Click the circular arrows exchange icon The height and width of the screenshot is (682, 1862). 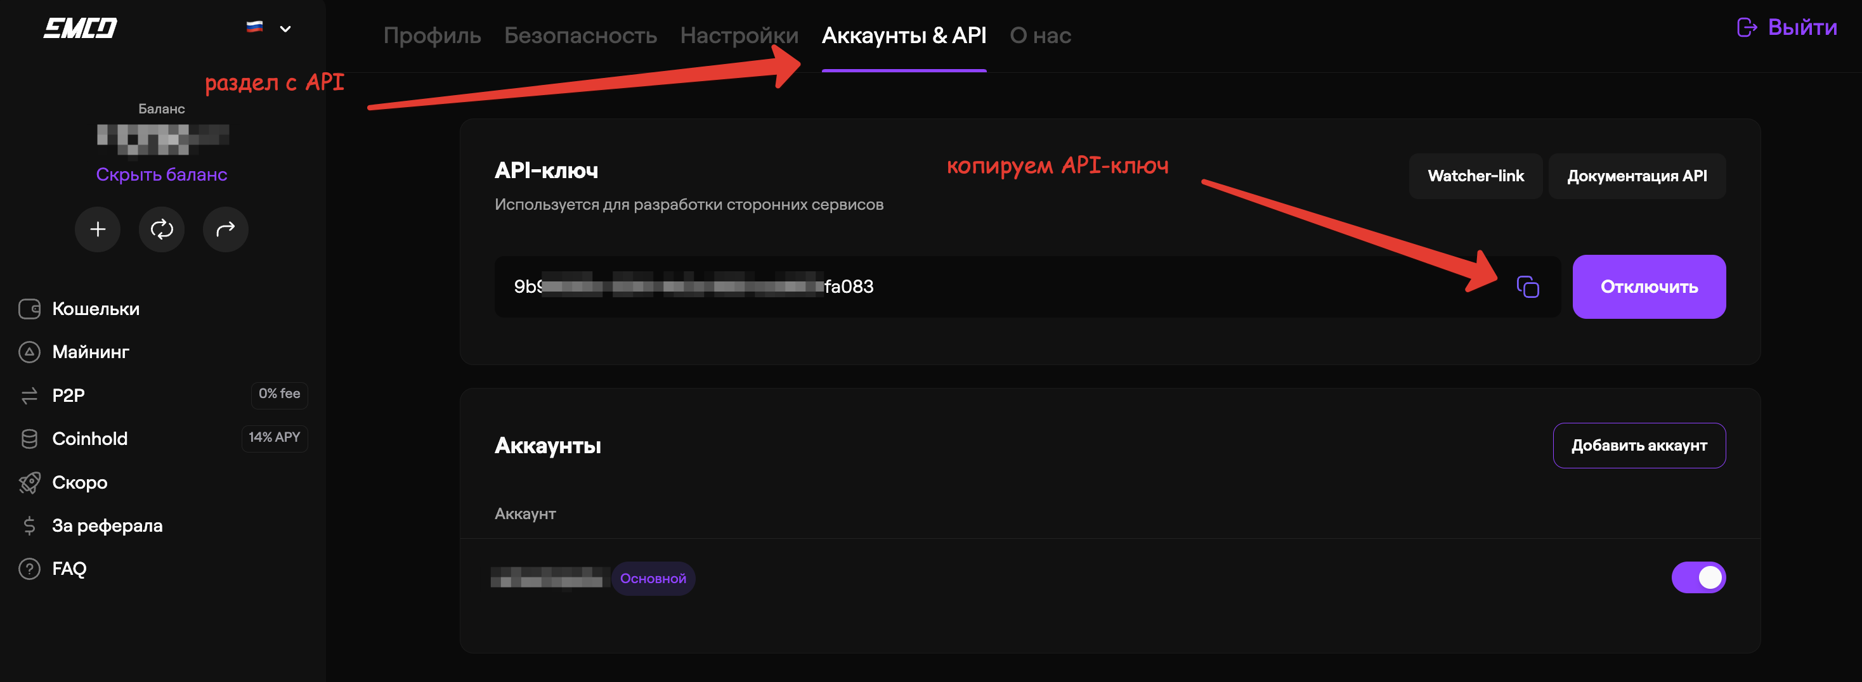[162, 229]
